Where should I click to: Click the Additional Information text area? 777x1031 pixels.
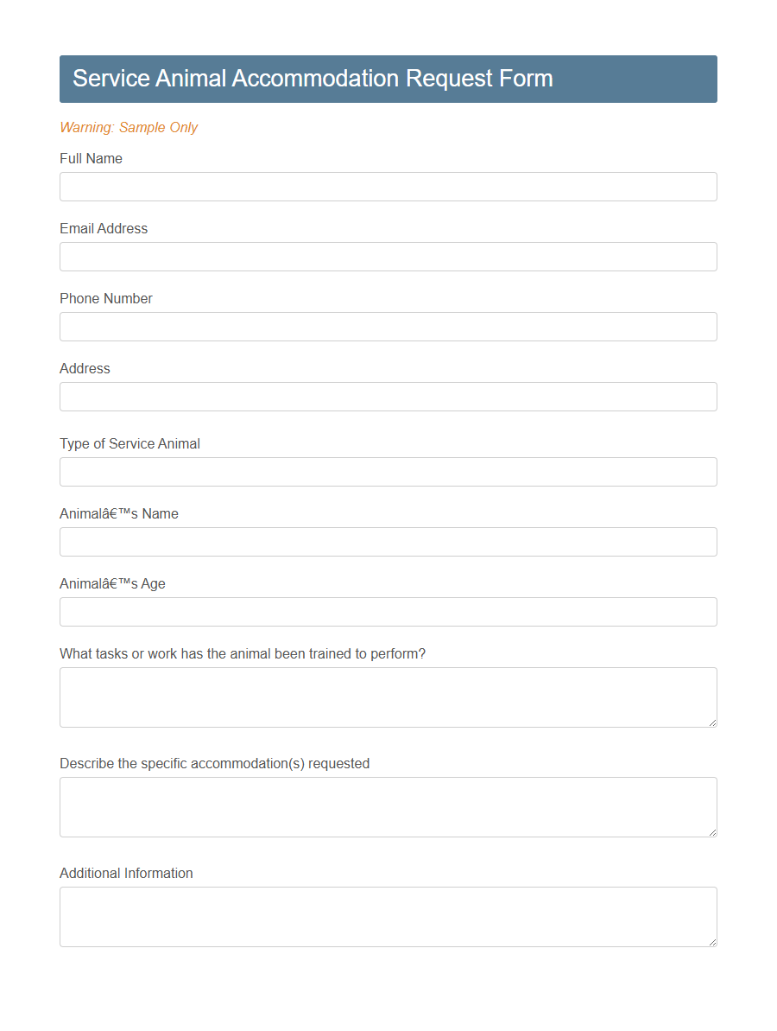(x=388, y=916)
